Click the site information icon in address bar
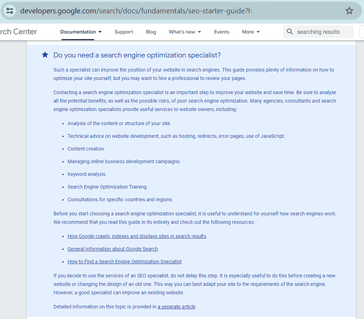Screen dimensions: 364x319 10,10
